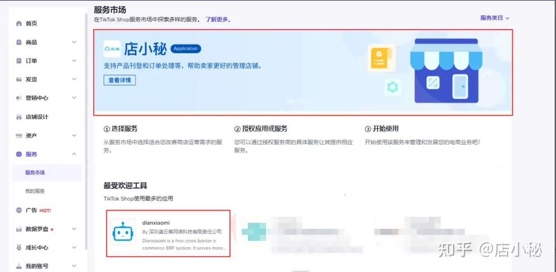Open 广告 HOT! menu item
The height and width of the screenshot is (272, 556).
tap(38, 210)
